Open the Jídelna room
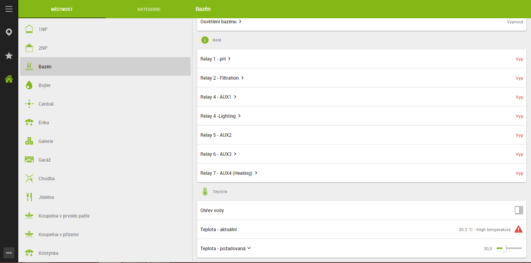531x263 pixels. coord(46,197)
